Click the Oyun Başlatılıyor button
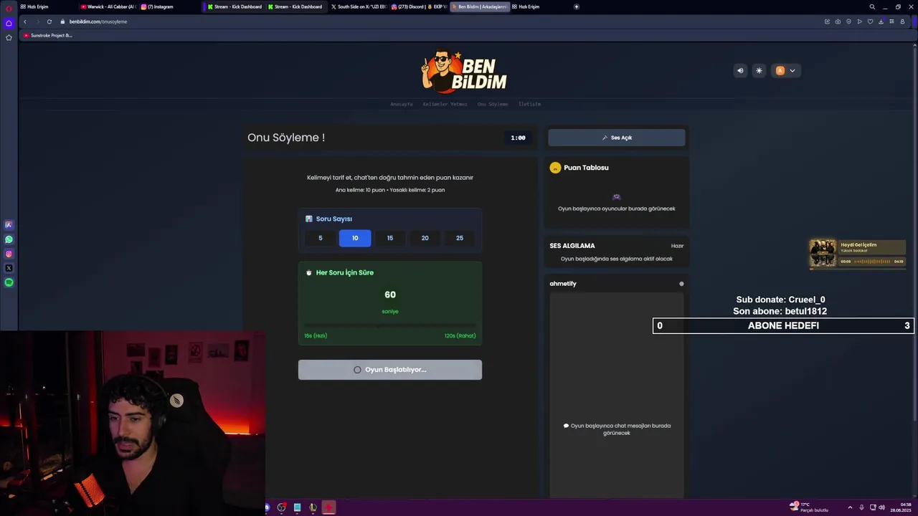918x516 pixels. (x=390, y=370)
